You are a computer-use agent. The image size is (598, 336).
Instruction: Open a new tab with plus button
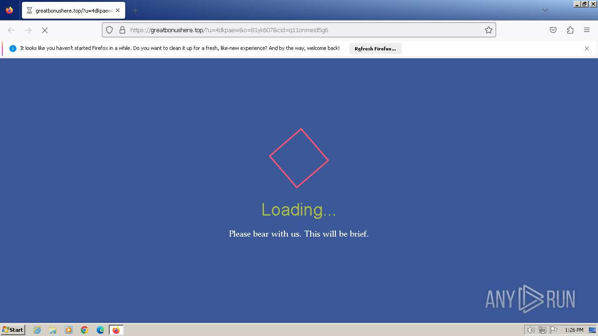point(135,10)
